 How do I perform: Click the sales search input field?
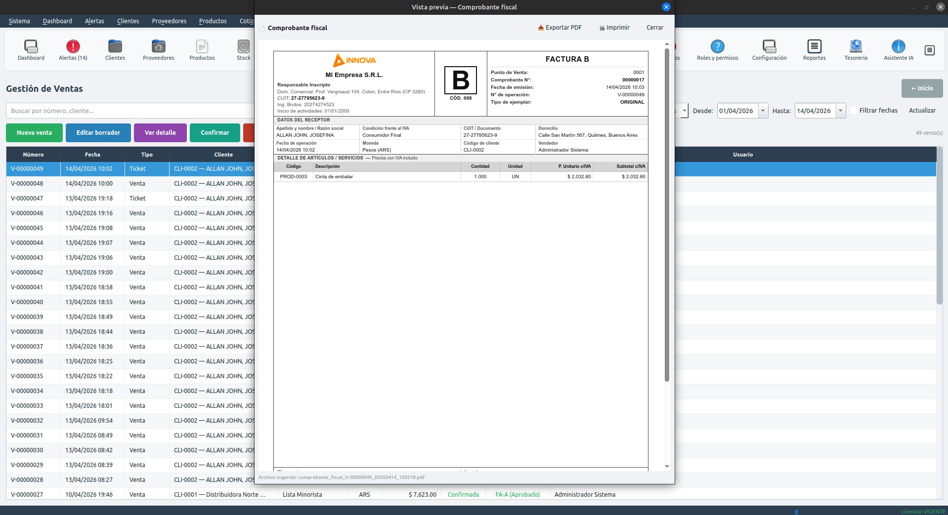pos(129,111)
